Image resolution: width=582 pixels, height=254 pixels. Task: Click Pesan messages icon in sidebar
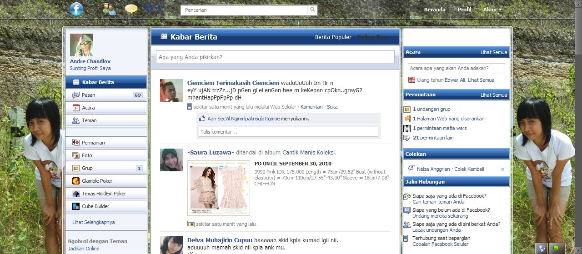[76, 95]
